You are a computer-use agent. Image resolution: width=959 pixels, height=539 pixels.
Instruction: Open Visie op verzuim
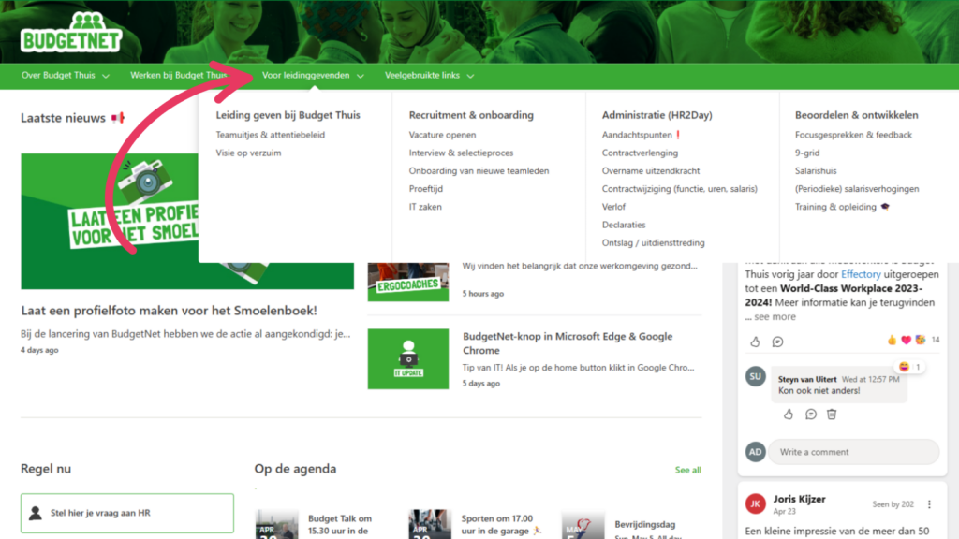[x=248, y=153]
